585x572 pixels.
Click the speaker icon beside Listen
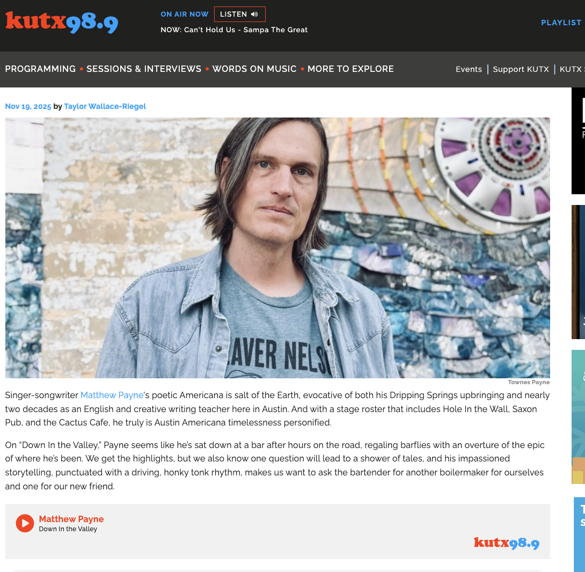click(x=254, y=14)
